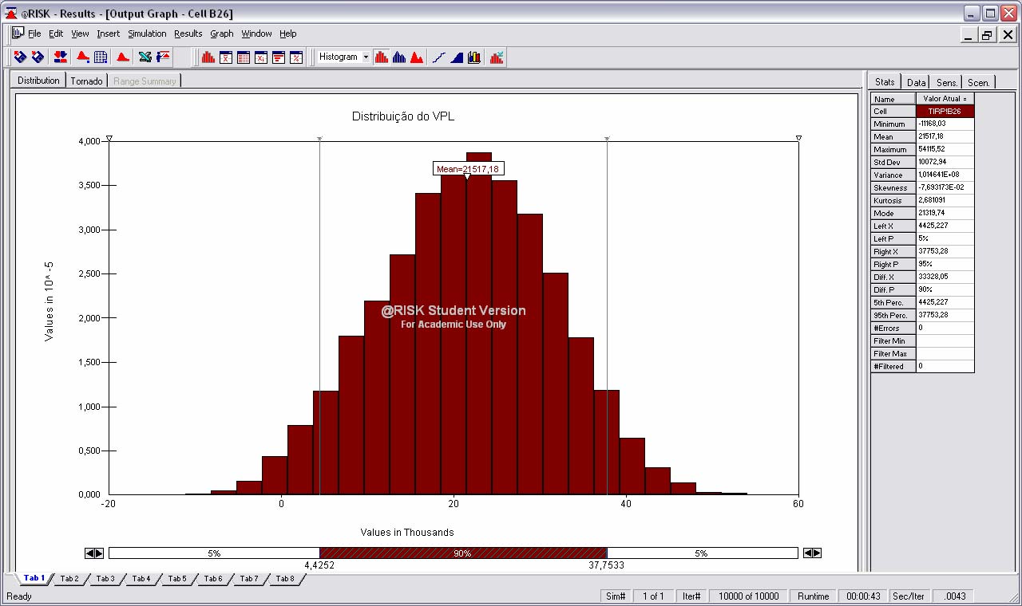Open the Edit menu
The width and height of the screenshot is (1022, 606).
pyautogui.click(x=56, y=33)
